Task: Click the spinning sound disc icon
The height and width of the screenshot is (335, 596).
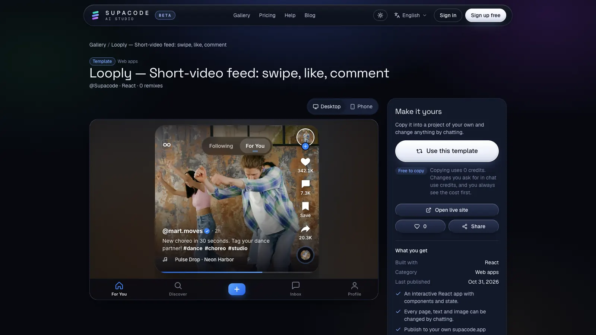Action: pos(305,255)
